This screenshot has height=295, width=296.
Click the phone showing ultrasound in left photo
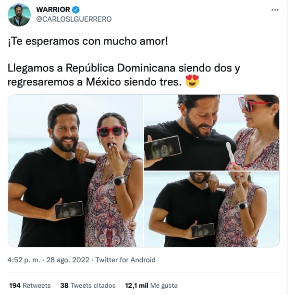click(x=69, y=209)
